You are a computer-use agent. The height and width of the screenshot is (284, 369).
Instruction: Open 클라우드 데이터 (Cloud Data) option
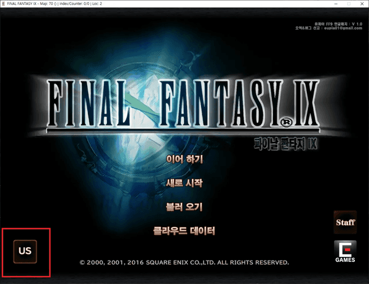pos(184,231)
